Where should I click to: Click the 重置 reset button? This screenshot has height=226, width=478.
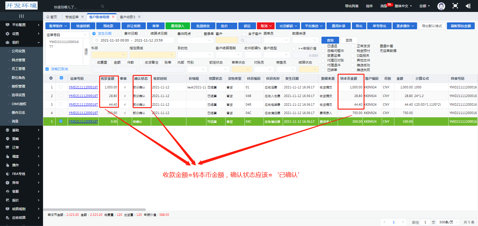349,40
